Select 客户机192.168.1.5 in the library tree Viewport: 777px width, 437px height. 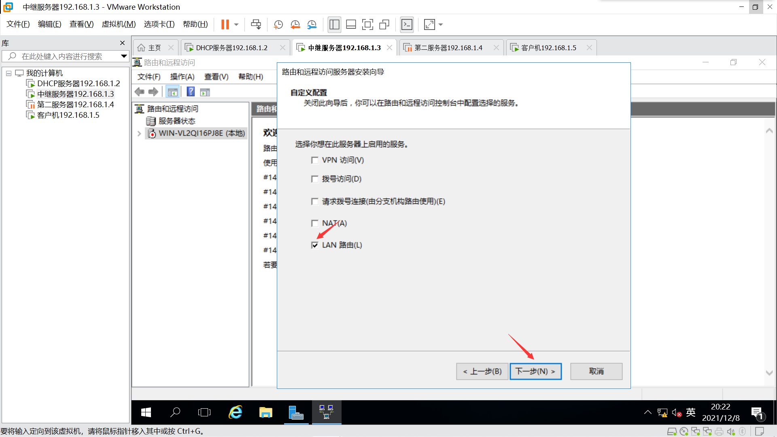point(68,115)
